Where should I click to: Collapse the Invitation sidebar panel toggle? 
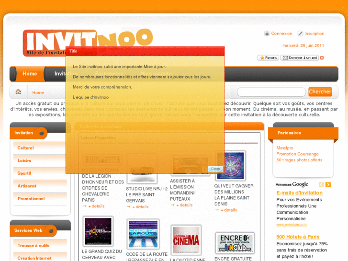(x=42, y=133)
